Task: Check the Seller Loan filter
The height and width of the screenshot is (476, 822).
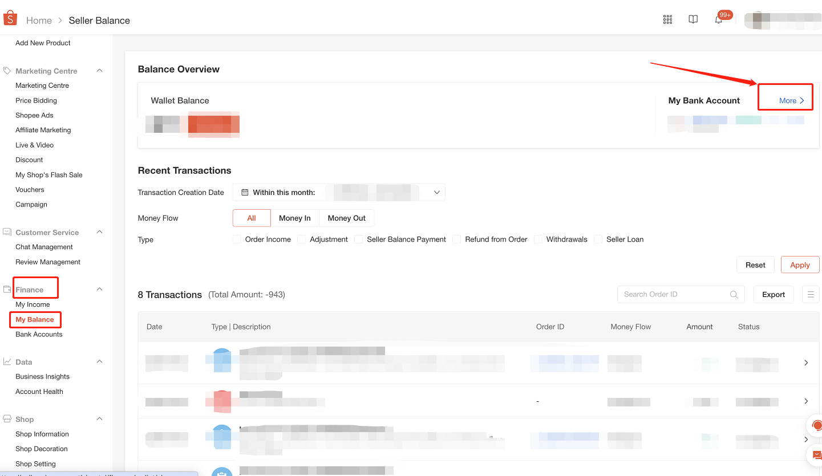Action: pyautogui.click(x=598, y=239)
